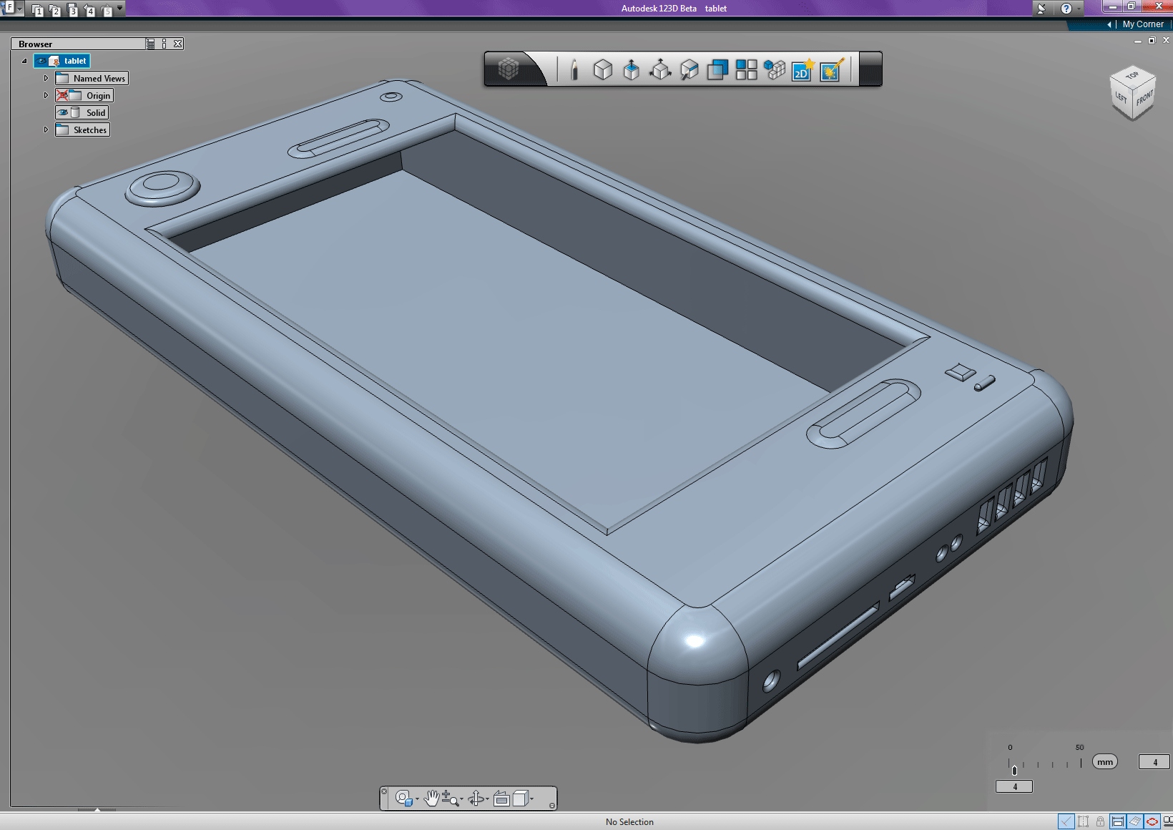1173x830 pixels.
Task: Open navigation bar options round arrow button
Action: (551, 806)
